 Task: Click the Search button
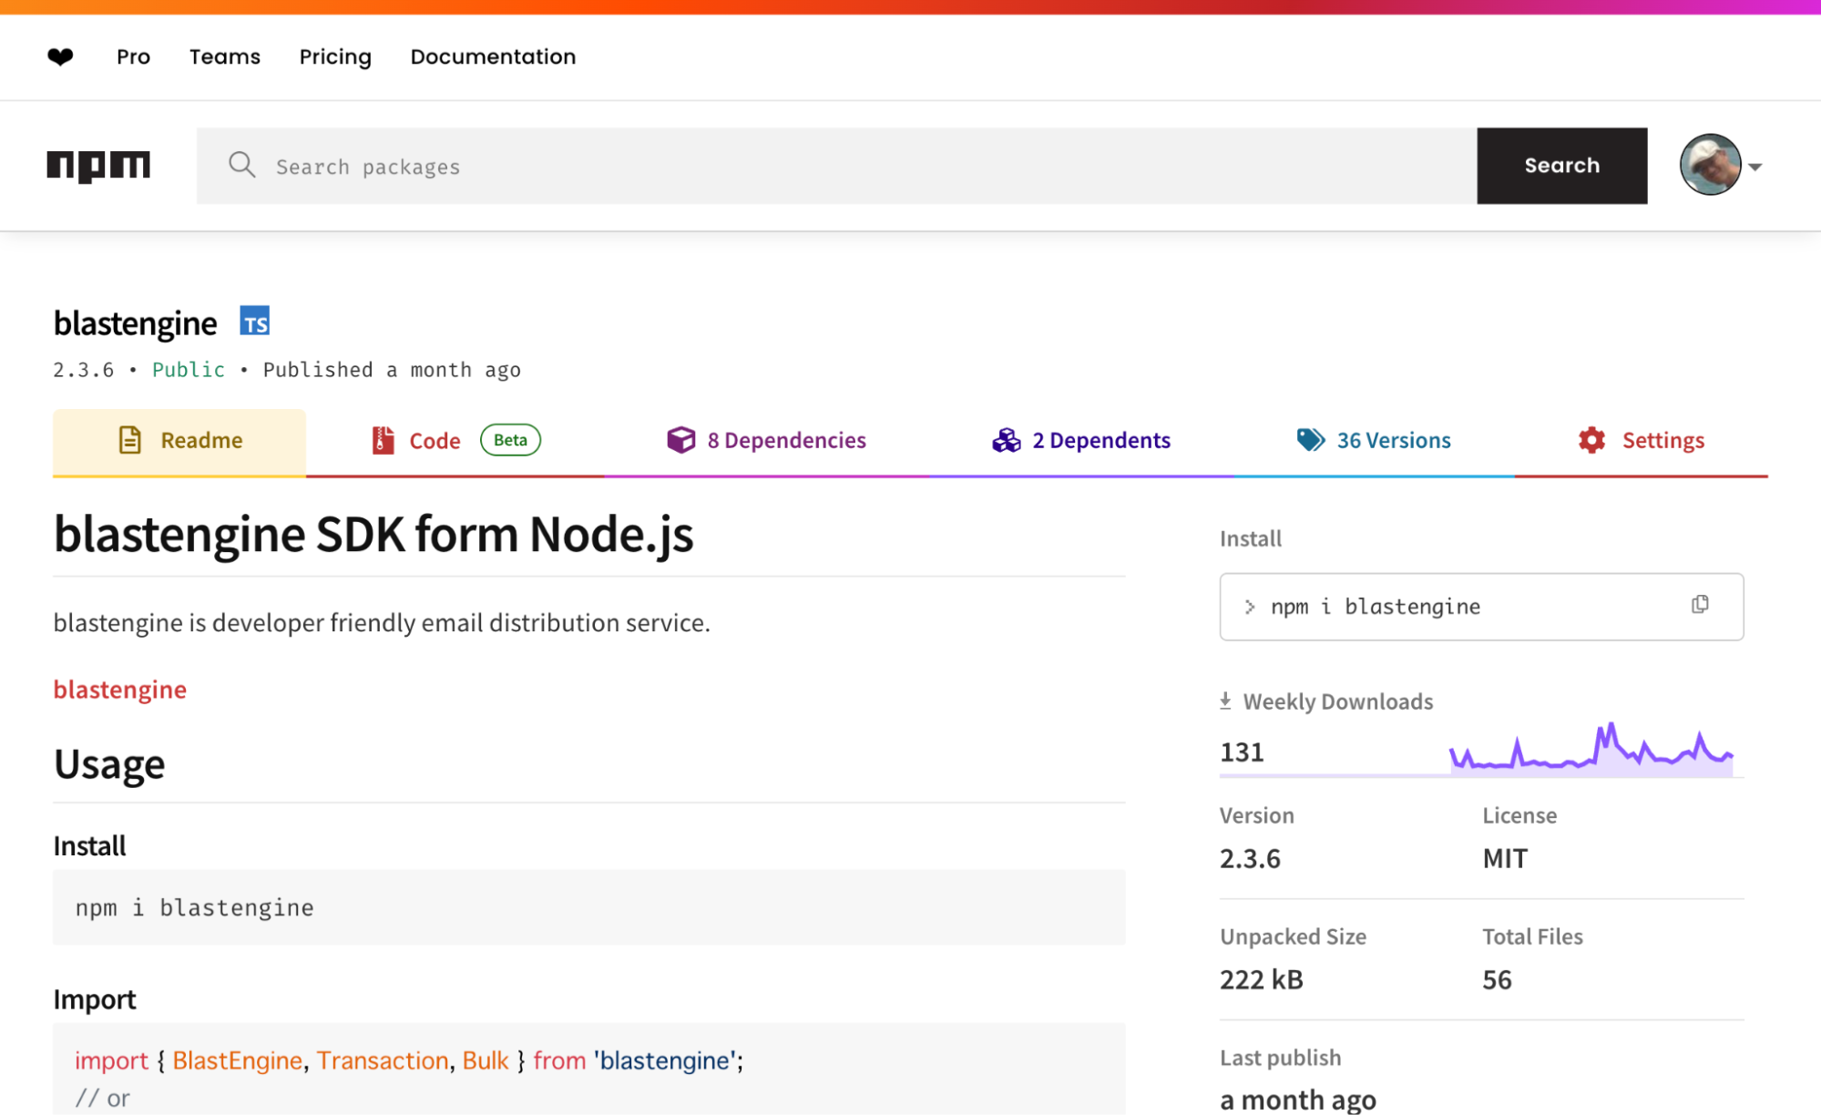1561,166
